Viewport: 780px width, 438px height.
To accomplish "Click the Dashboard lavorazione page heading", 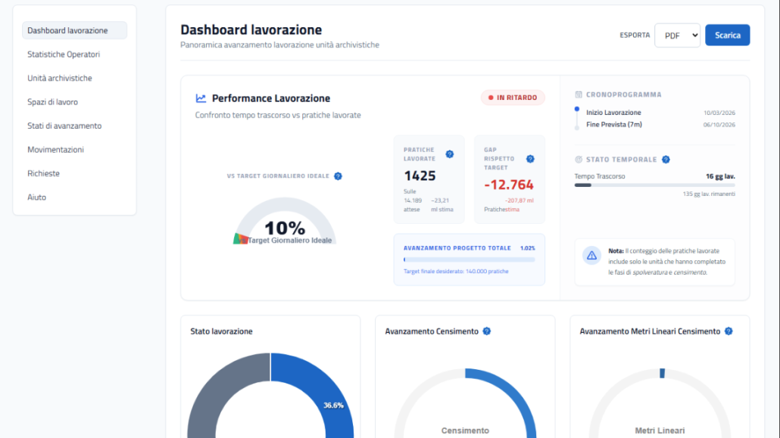I will (251, 30).
